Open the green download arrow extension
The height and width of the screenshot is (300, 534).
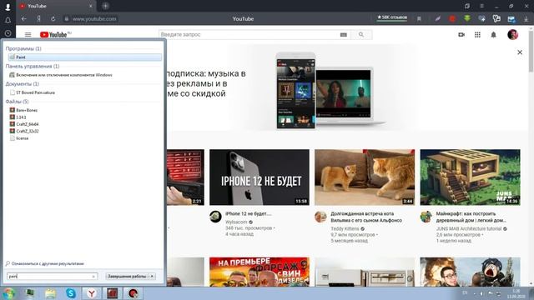coord(467,18)
